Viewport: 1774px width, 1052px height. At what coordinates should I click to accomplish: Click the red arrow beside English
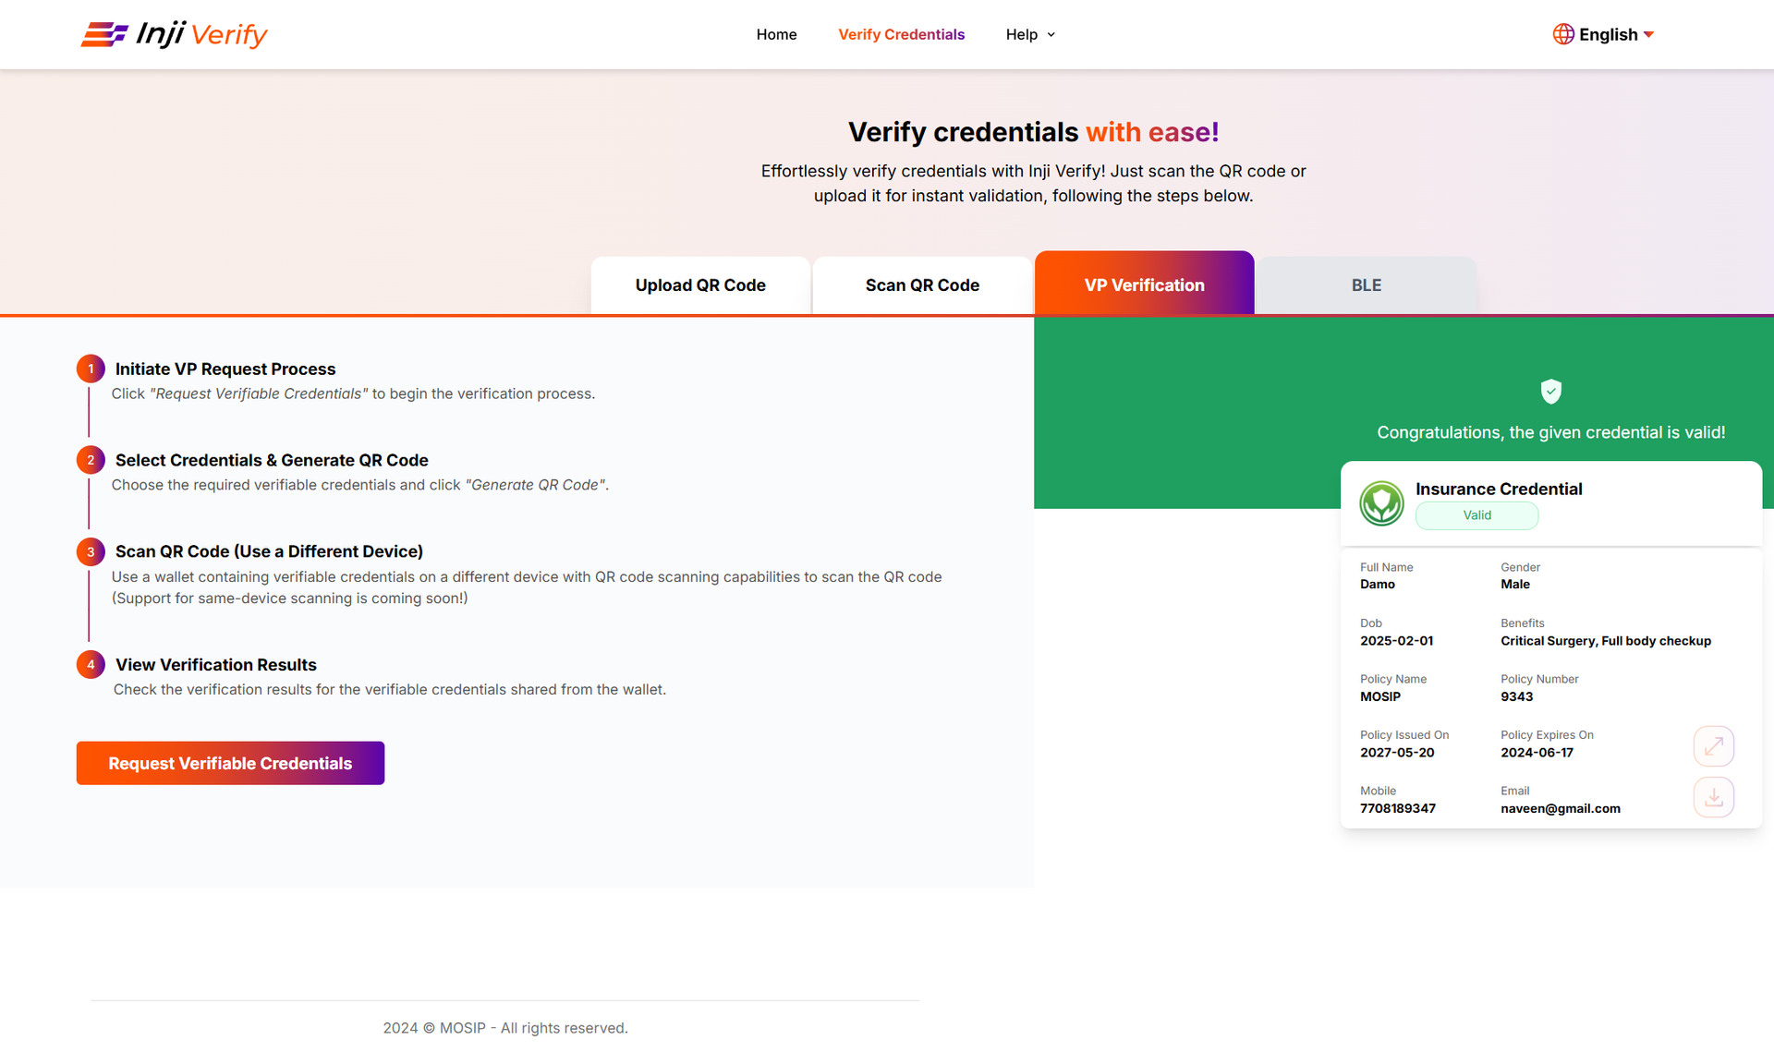(1648, 34)
